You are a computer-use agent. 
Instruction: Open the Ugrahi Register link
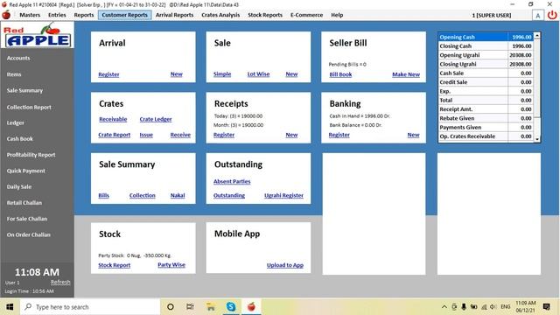(x=283, y=195)
